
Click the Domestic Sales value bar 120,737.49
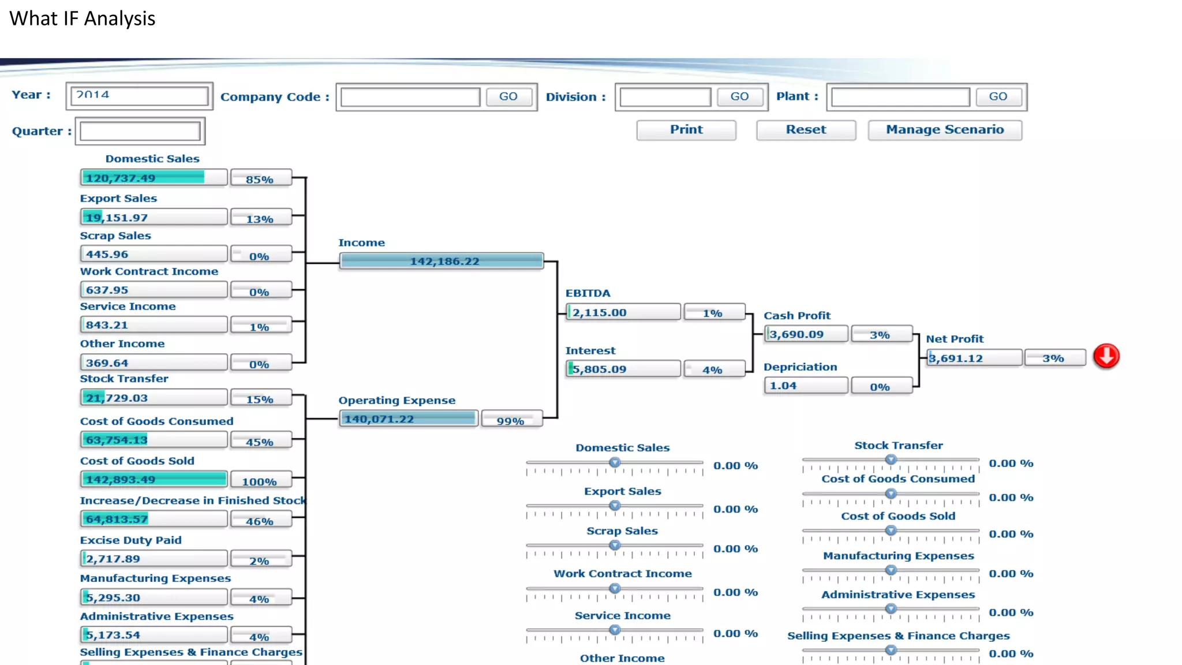click(154, 178)
